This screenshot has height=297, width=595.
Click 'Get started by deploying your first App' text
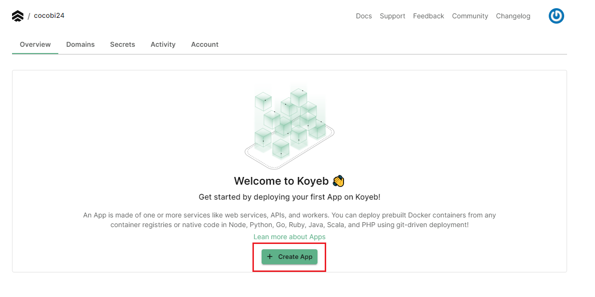pos(290,197)
